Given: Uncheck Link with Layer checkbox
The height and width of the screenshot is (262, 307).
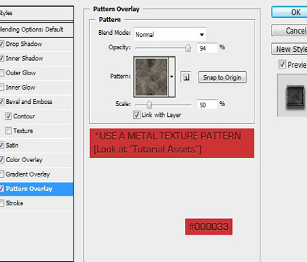Looking at the screenshot, I should point(136,115).
